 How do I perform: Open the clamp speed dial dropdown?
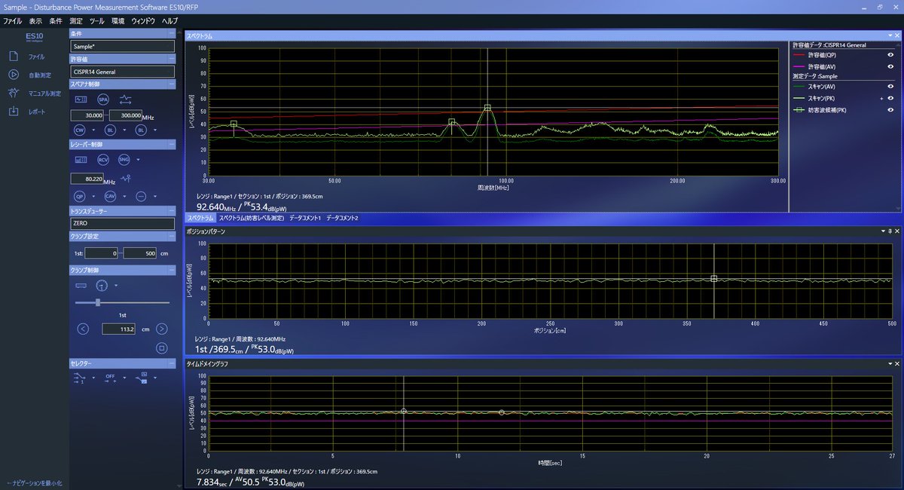[x=115, y=286]
